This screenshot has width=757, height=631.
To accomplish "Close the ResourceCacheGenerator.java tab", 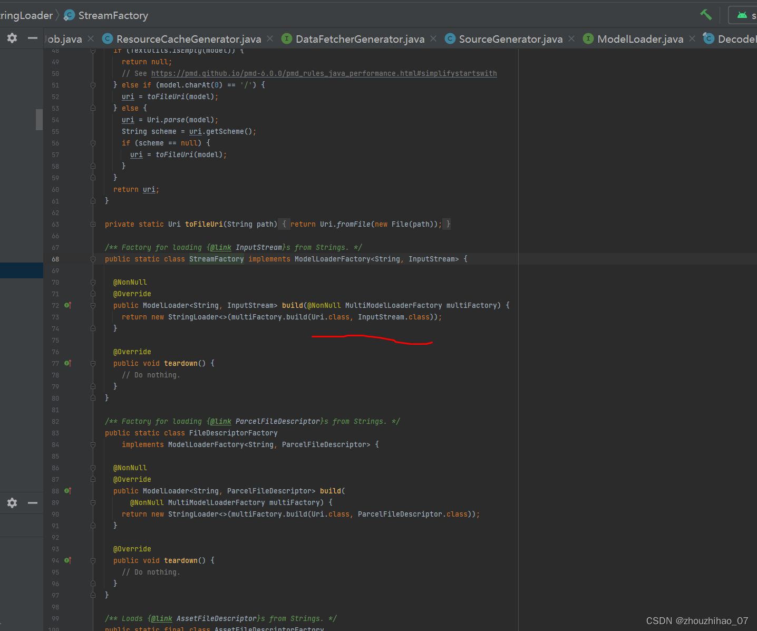I will (270, 38).
